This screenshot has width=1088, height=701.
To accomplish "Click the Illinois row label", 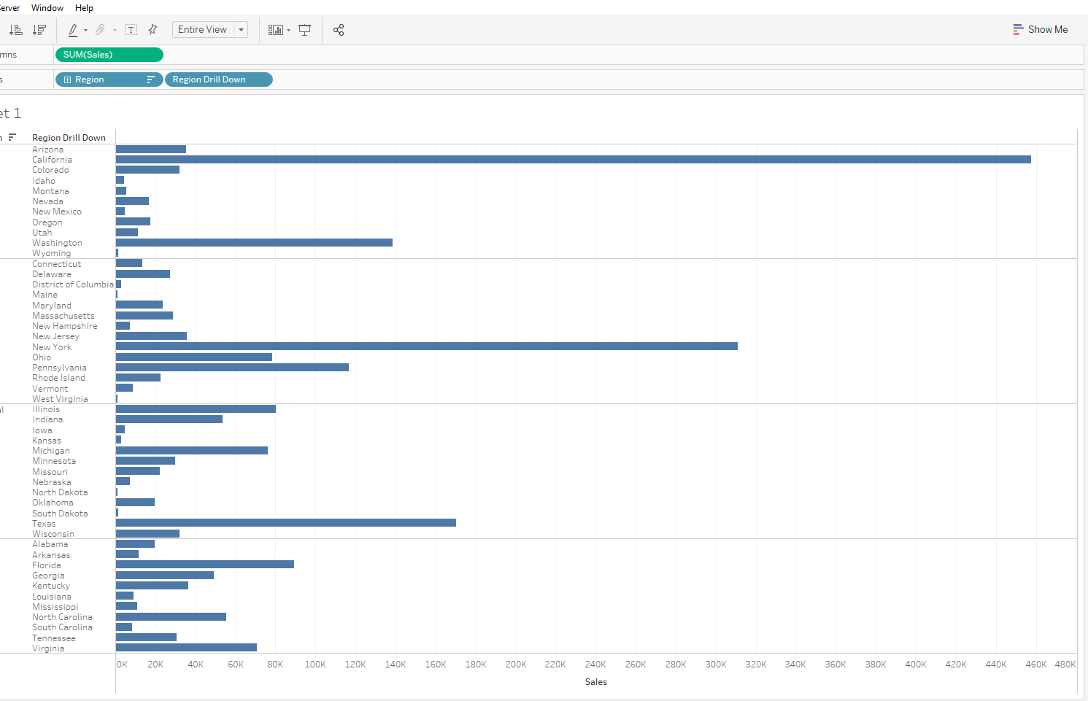I will point(46,409).
